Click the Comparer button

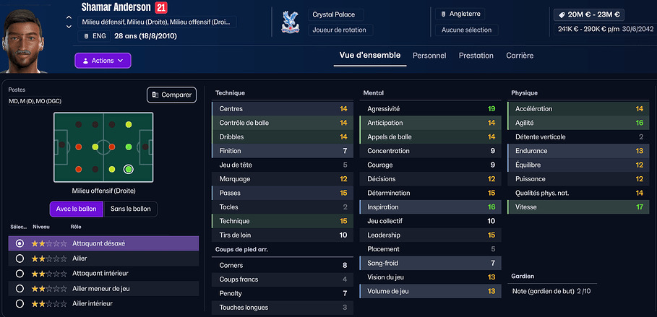coord(171,95)
